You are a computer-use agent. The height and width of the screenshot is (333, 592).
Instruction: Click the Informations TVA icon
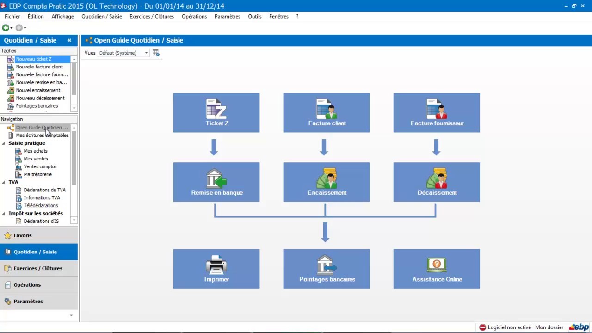click(18, 198)
